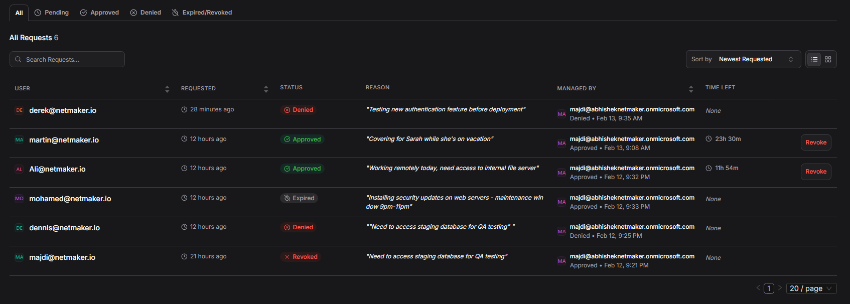Open the Pending requests tab
Screen dimensions: 850x304
click(52, 13)
